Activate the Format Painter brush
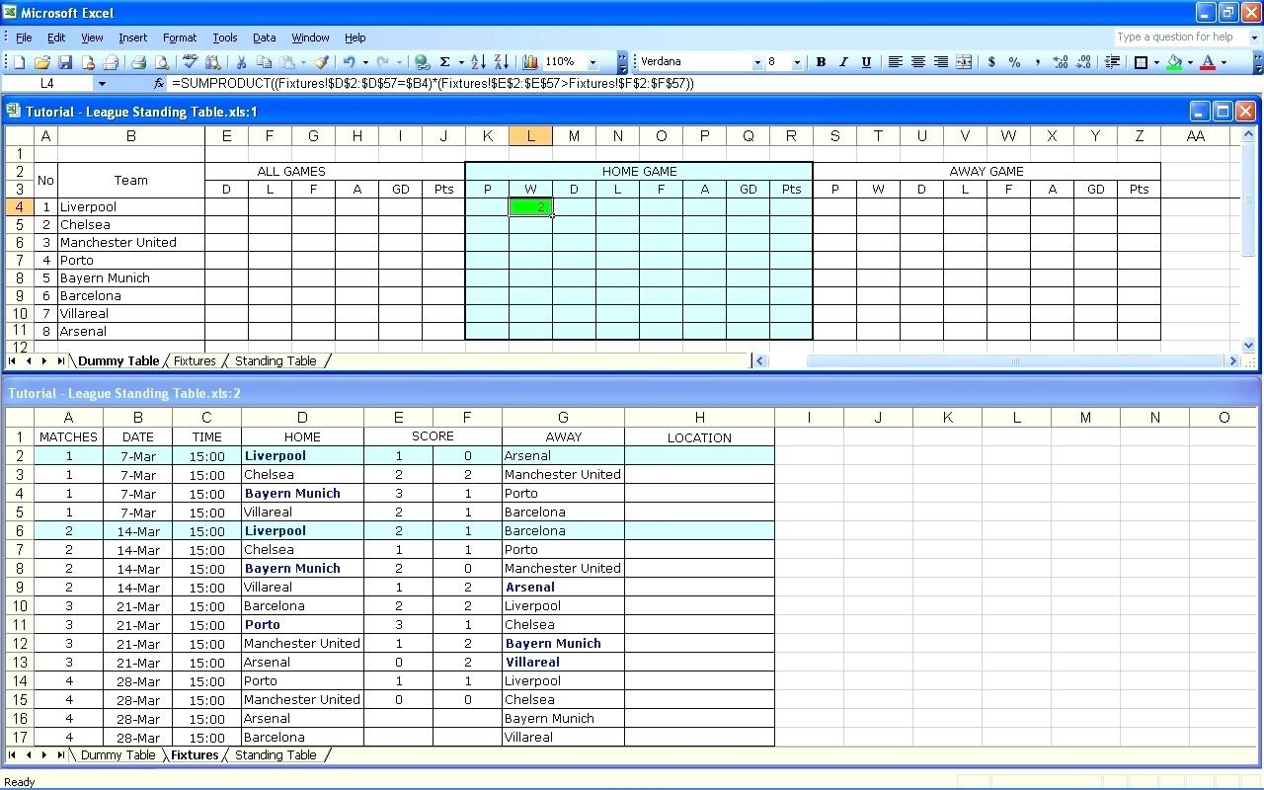This screenshot has width=1264, height=790. pos(322,62)
